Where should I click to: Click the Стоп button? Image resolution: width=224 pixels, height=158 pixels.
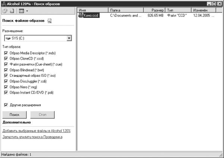43,115
